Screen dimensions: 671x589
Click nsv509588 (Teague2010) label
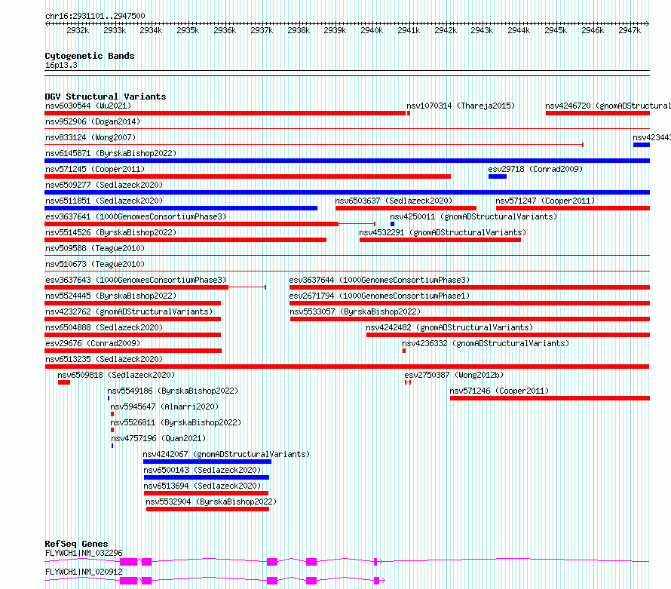(x=95, y=248)
